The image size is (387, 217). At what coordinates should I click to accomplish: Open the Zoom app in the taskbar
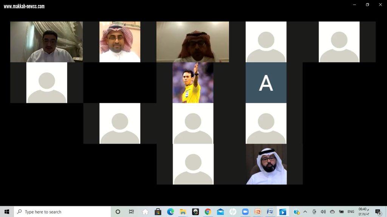(x=245, y=212)
